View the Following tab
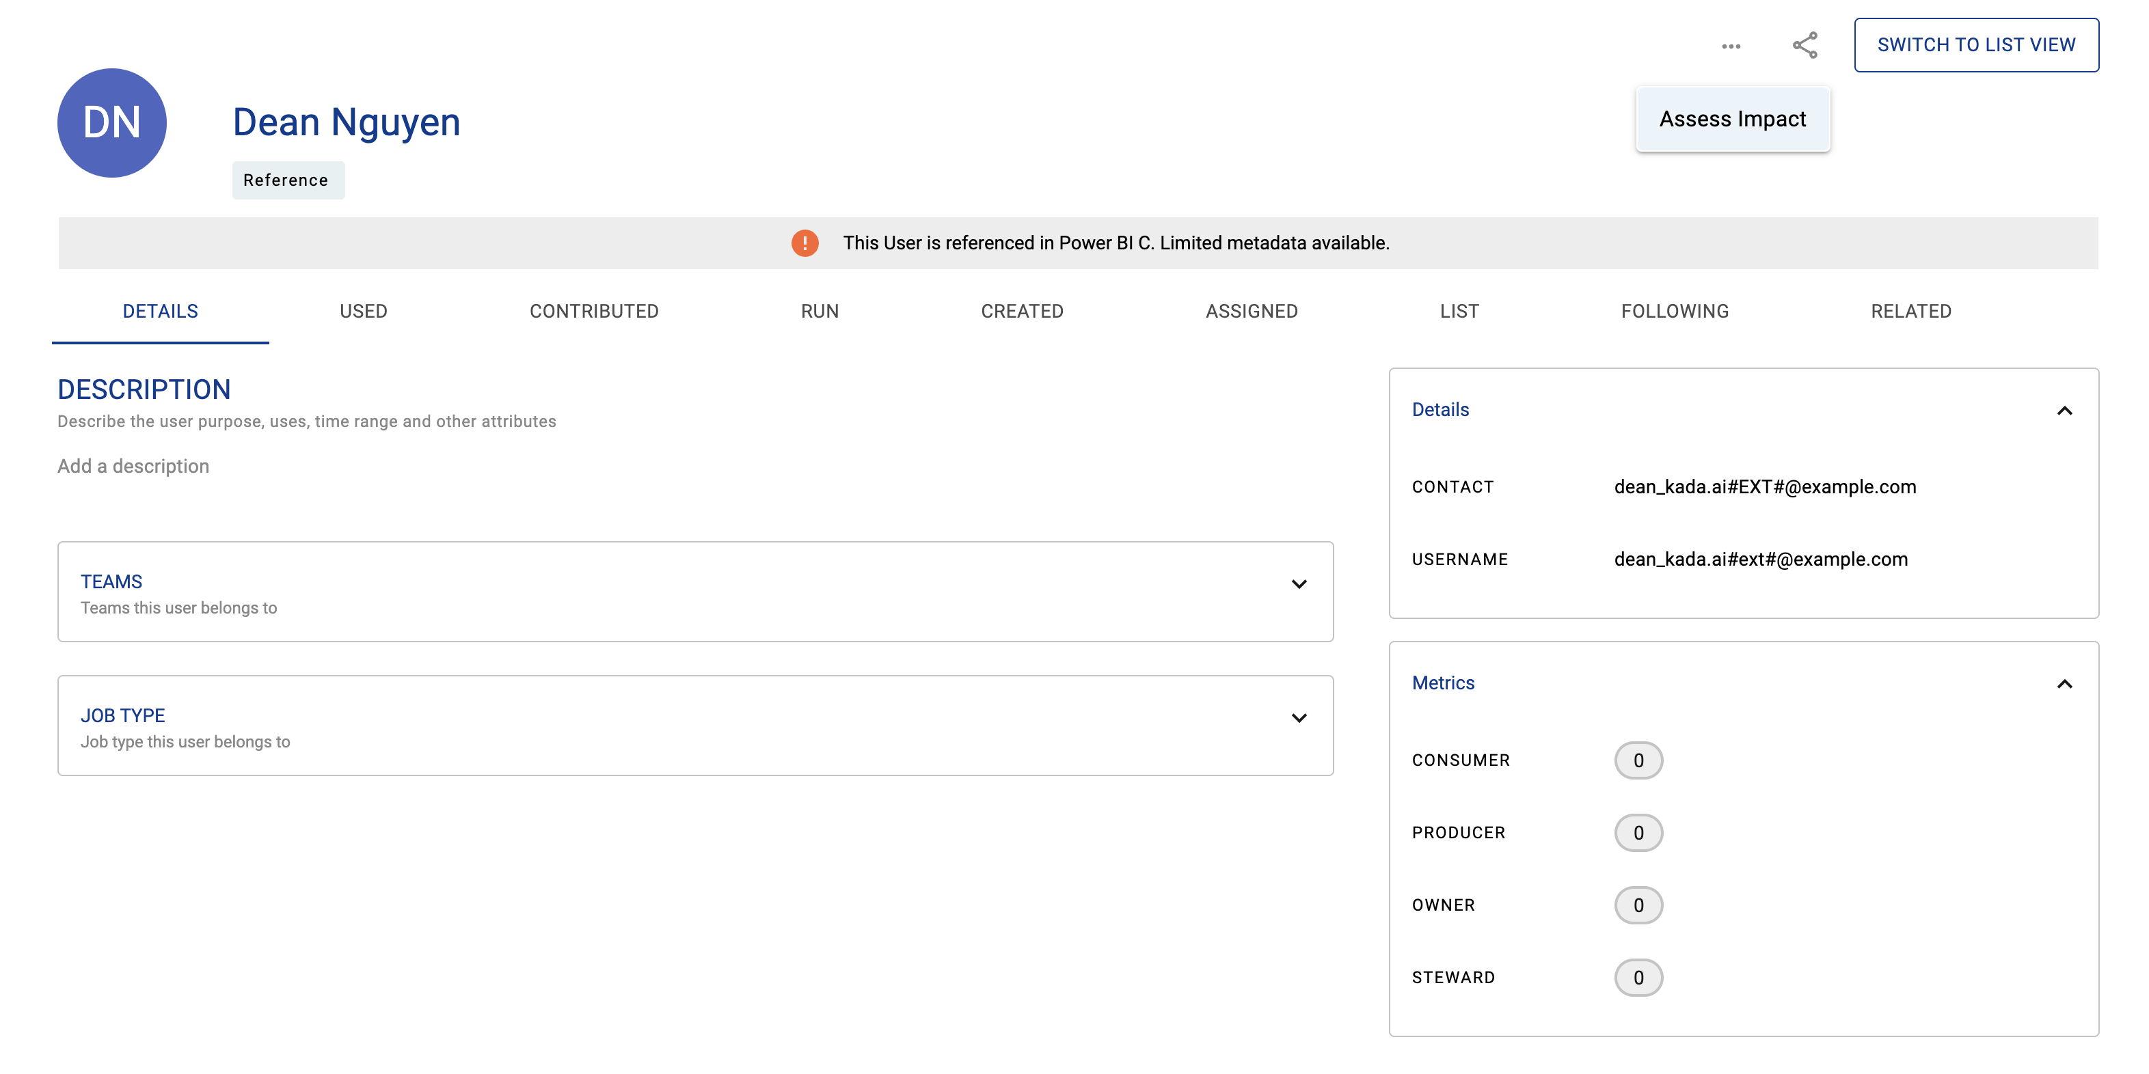 1675,311
